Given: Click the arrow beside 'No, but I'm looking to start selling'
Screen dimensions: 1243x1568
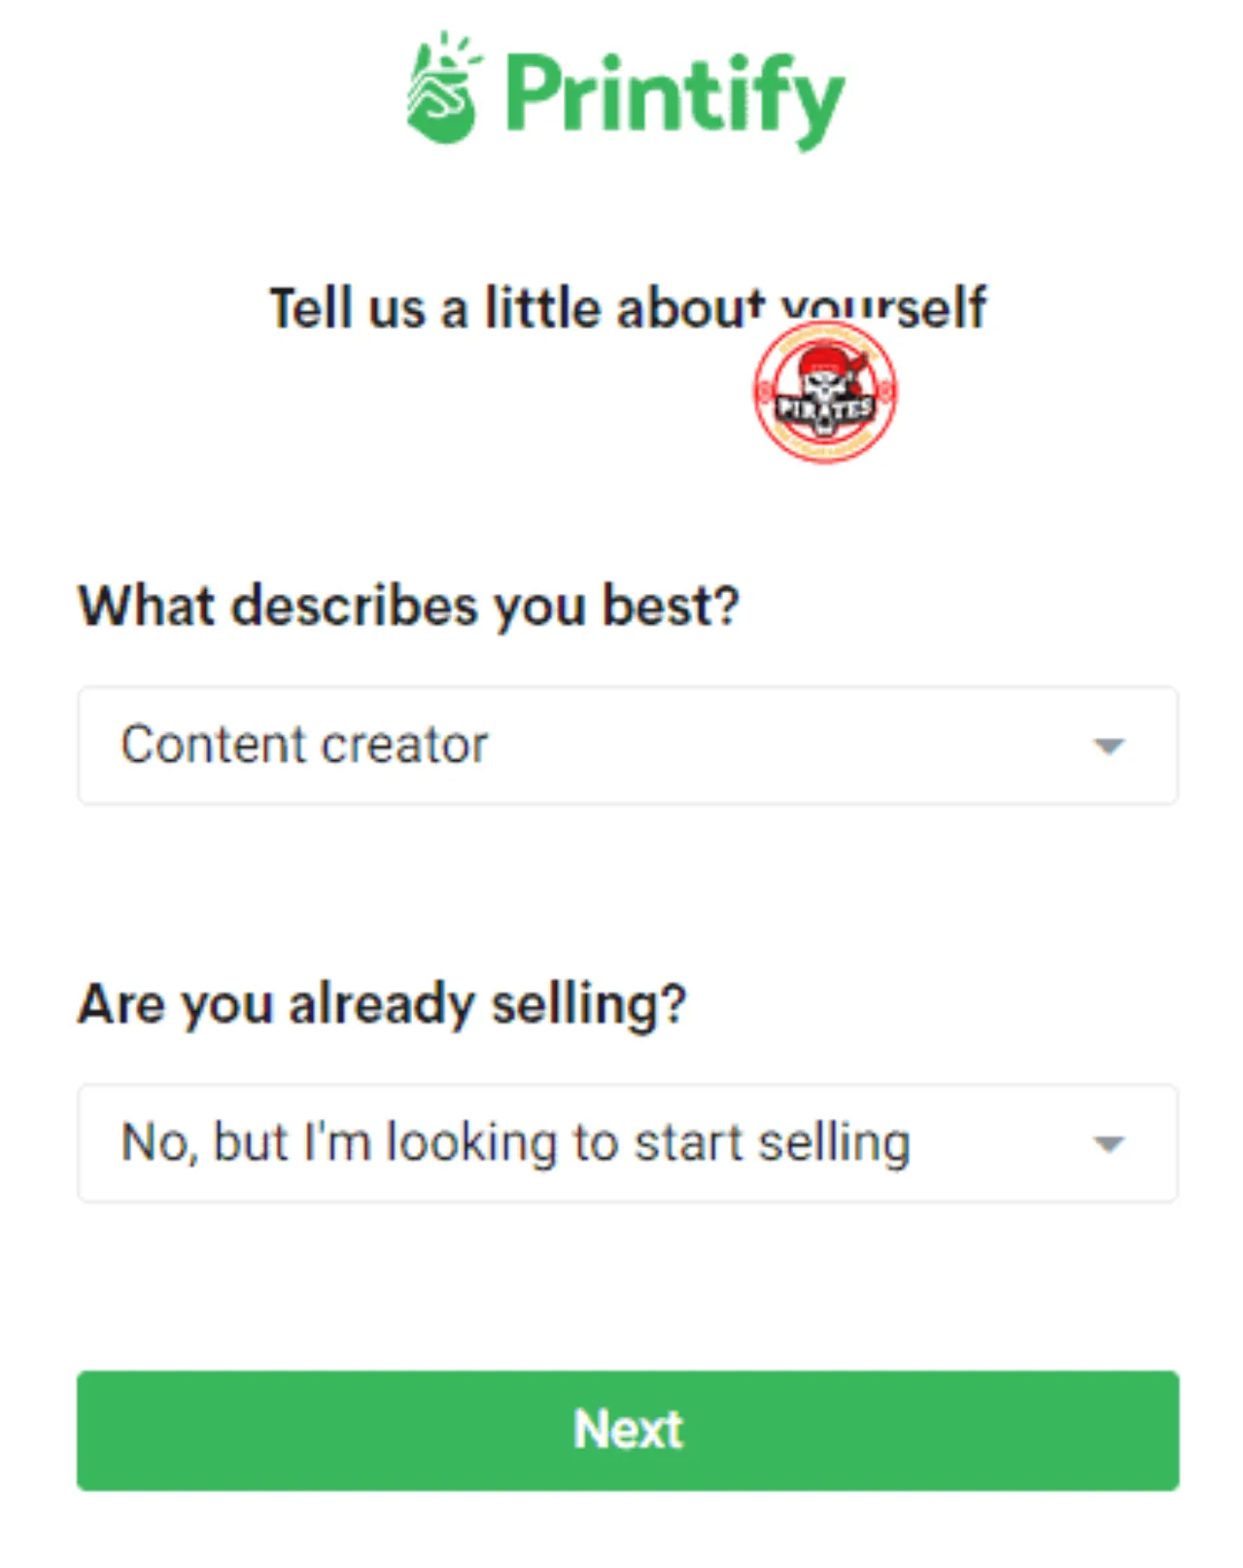Looking at the screenshot, I should coord(1108,1144).
